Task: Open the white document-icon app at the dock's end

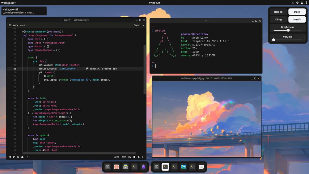Action: pyautogui.click(x=201, y=167)
